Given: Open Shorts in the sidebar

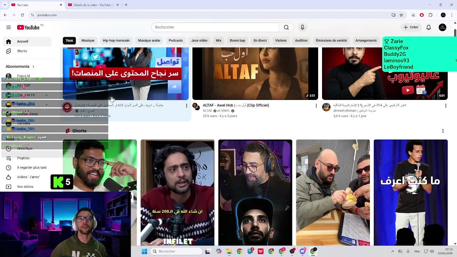Looking at the screenshot, I should [28, 51].
